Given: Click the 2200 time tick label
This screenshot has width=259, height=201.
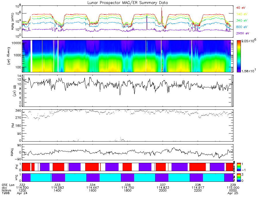Looking at the screenshot, I should 198,190.
